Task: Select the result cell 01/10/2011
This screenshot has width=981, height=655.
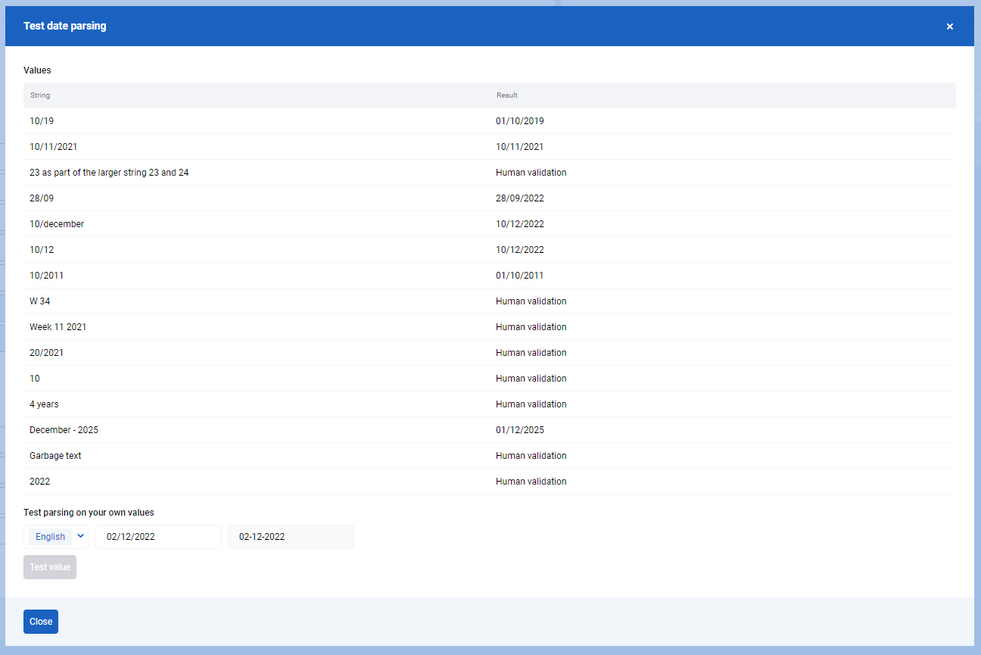Action: coord(520,276)
